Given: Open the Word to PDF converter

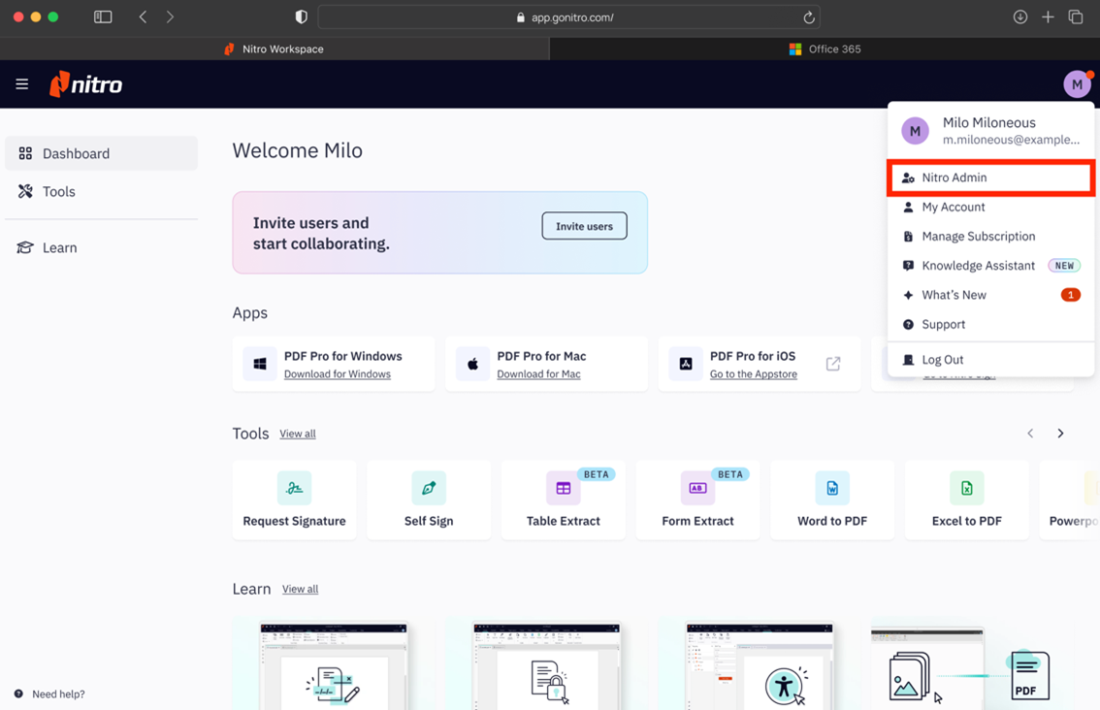Looking at the screenshot, I should 831,500.
